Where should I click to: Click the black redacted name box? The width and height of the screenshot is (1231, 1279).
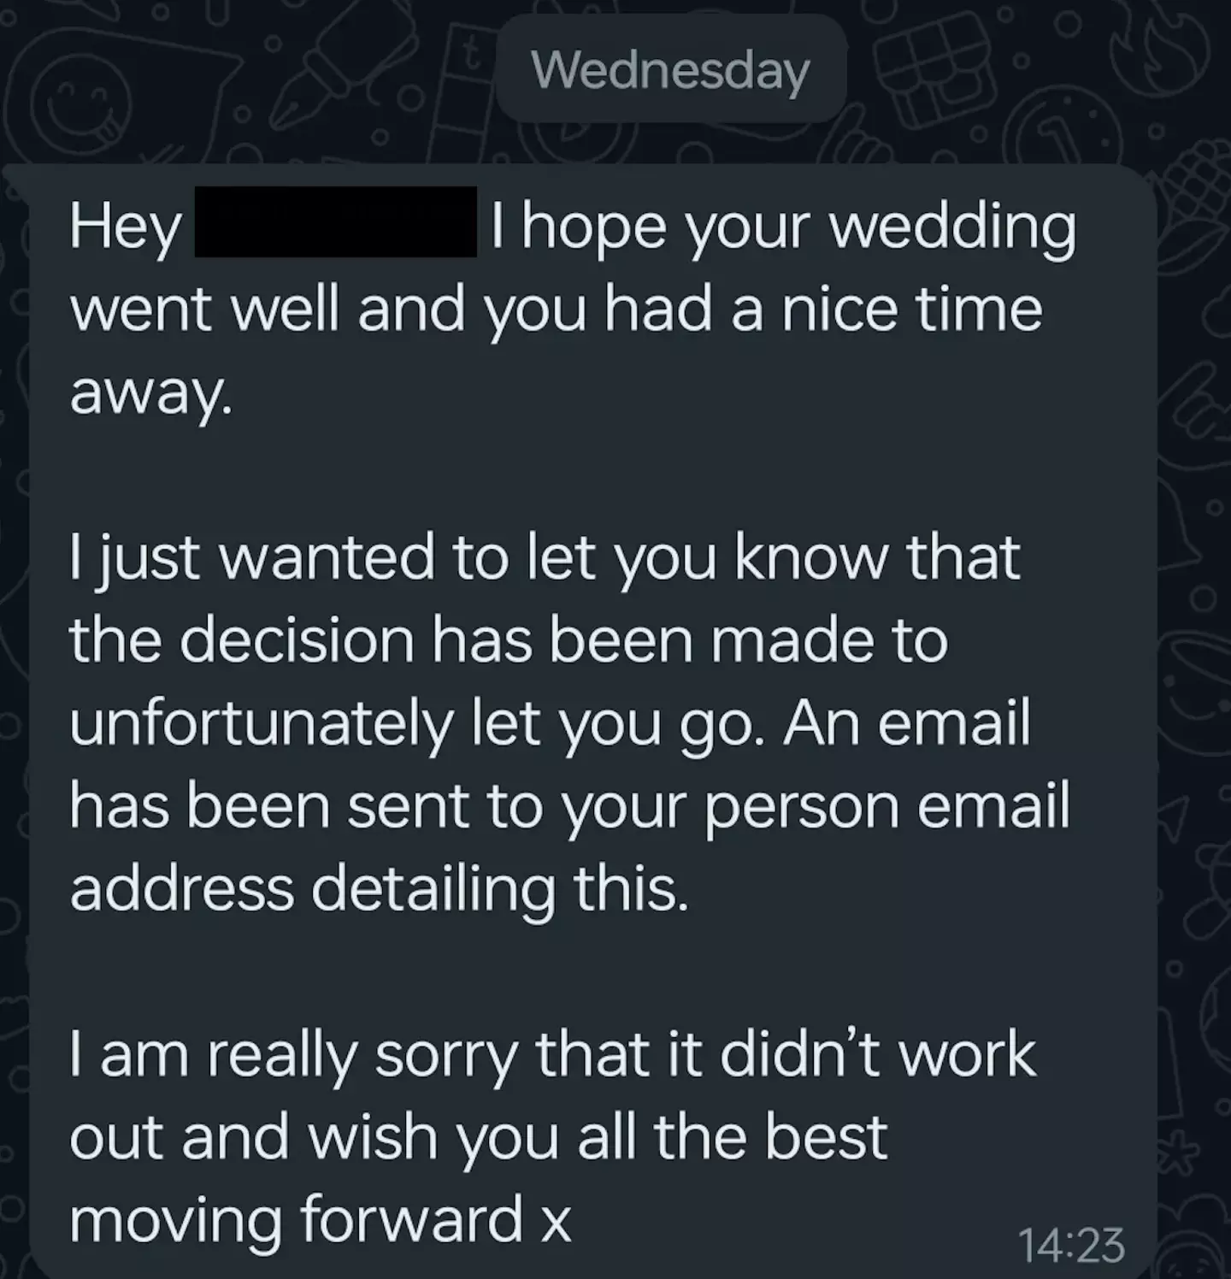336,222
